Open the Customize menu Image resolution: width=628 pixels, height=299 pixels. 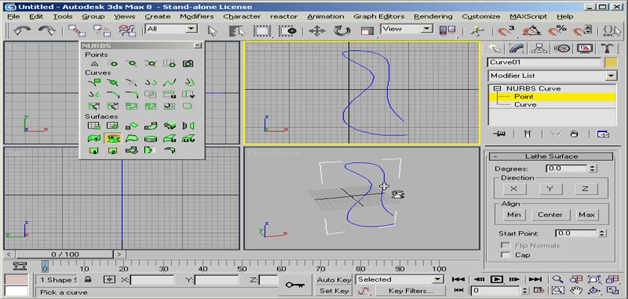[x=481, y=16]
